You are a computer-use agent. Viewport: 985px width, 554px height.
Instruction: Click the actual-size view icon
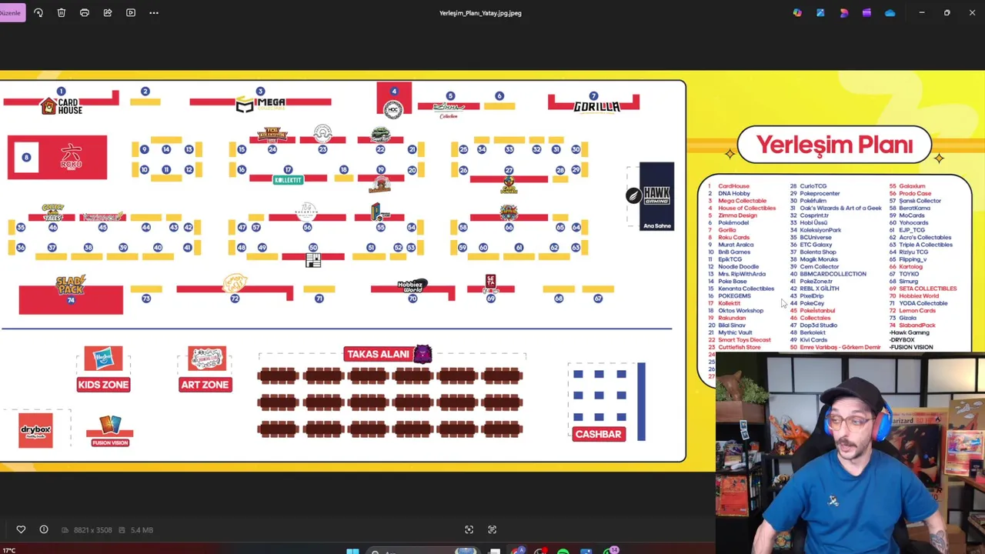click(x=492, y=529)
